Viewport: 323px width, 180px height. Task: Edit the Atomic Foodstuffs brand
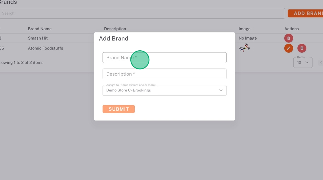pos(289,48)
